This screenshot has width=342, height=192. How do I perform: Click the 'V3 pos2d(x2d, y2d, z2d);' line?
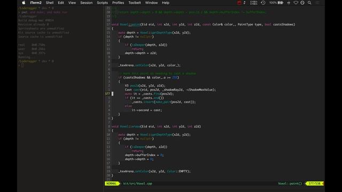pos(145,85)
